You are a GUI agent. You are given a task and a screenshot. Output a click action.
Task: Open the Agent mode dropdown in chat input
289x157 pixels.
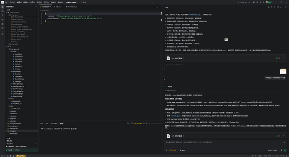pyautogui.click(x=183, y=150)
